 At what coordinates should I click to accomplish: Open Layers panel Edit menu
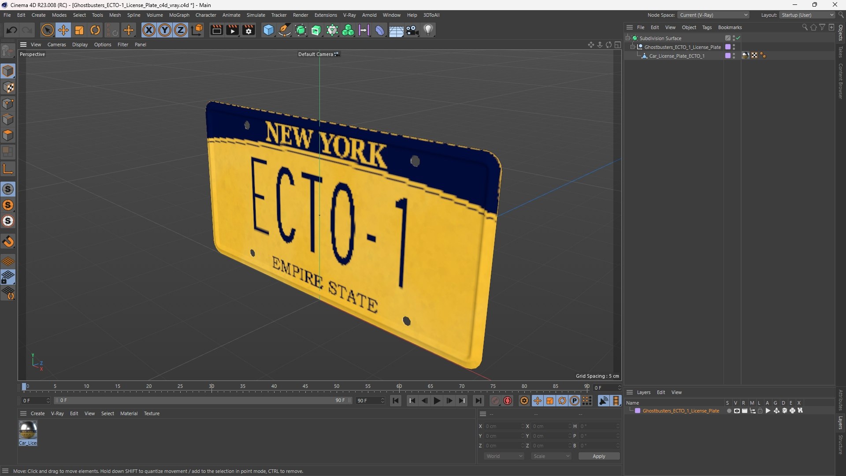661,392
